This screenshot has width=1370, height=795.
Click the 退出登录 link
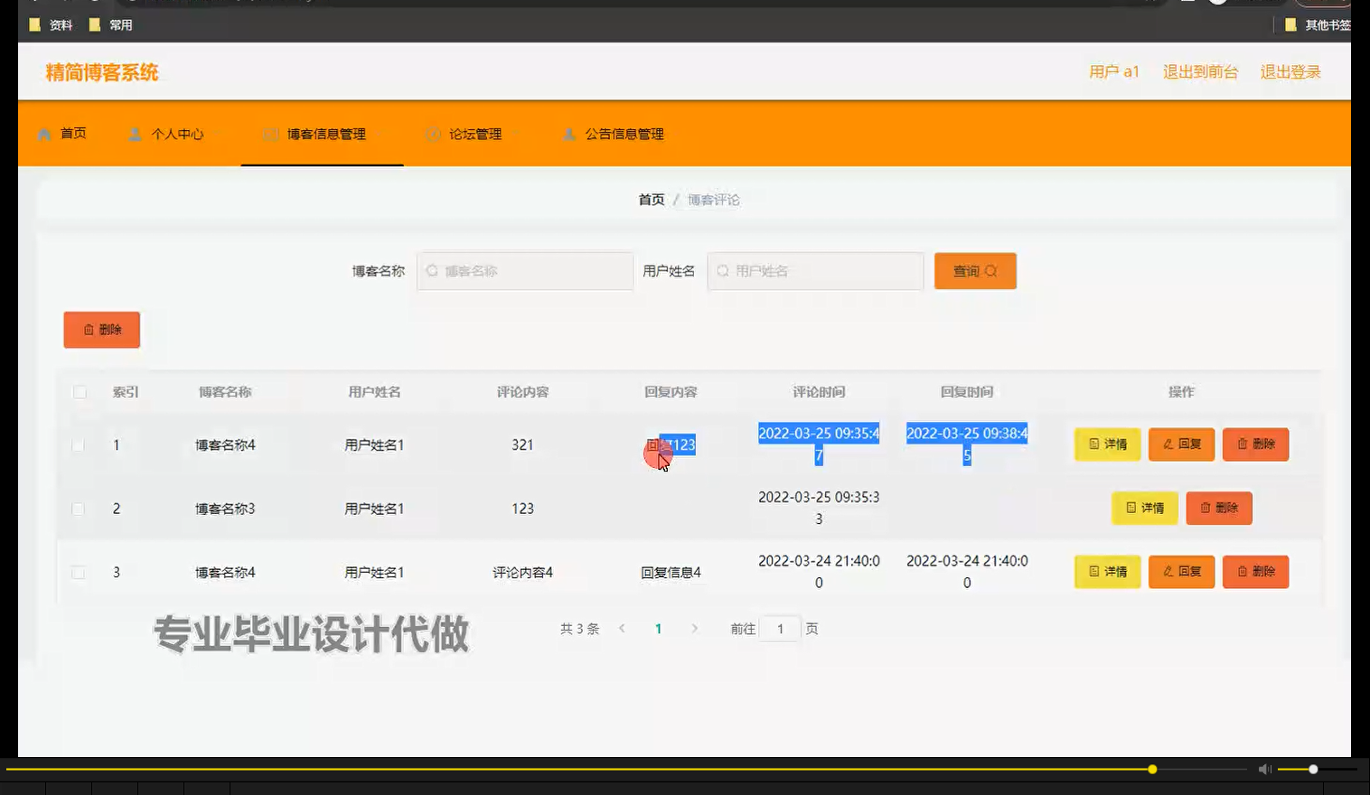point(1290,71)
